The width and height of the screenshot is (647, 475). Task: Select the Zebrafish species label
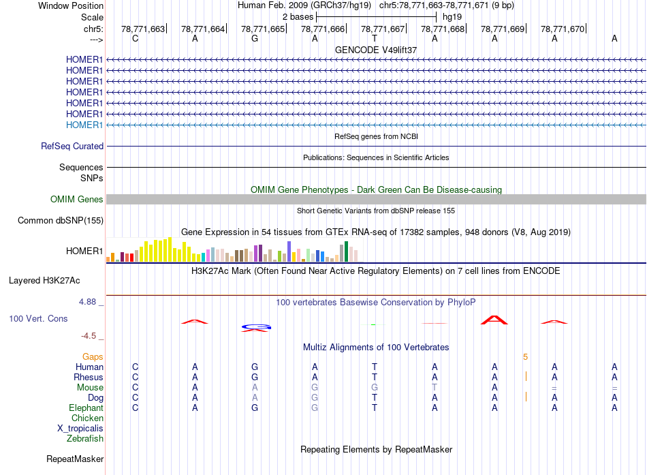click(x=84, y=439)
